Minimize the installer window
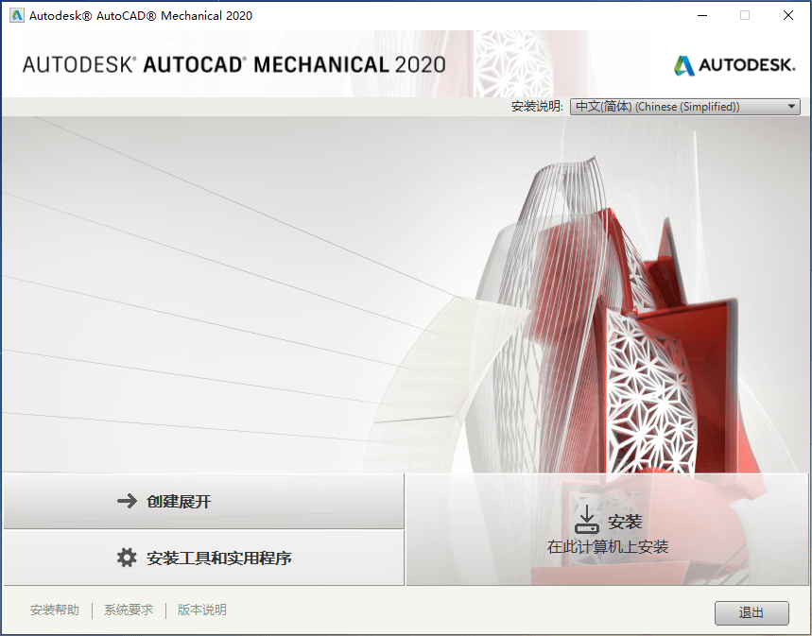 coord(700,15)
